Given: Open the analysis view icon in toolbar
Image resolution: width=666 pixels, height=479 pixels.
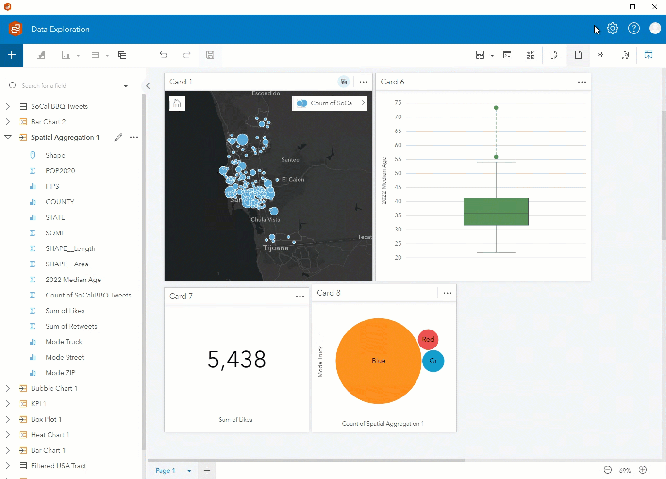Looking at the screenshot, I should (x=601, y=55).
